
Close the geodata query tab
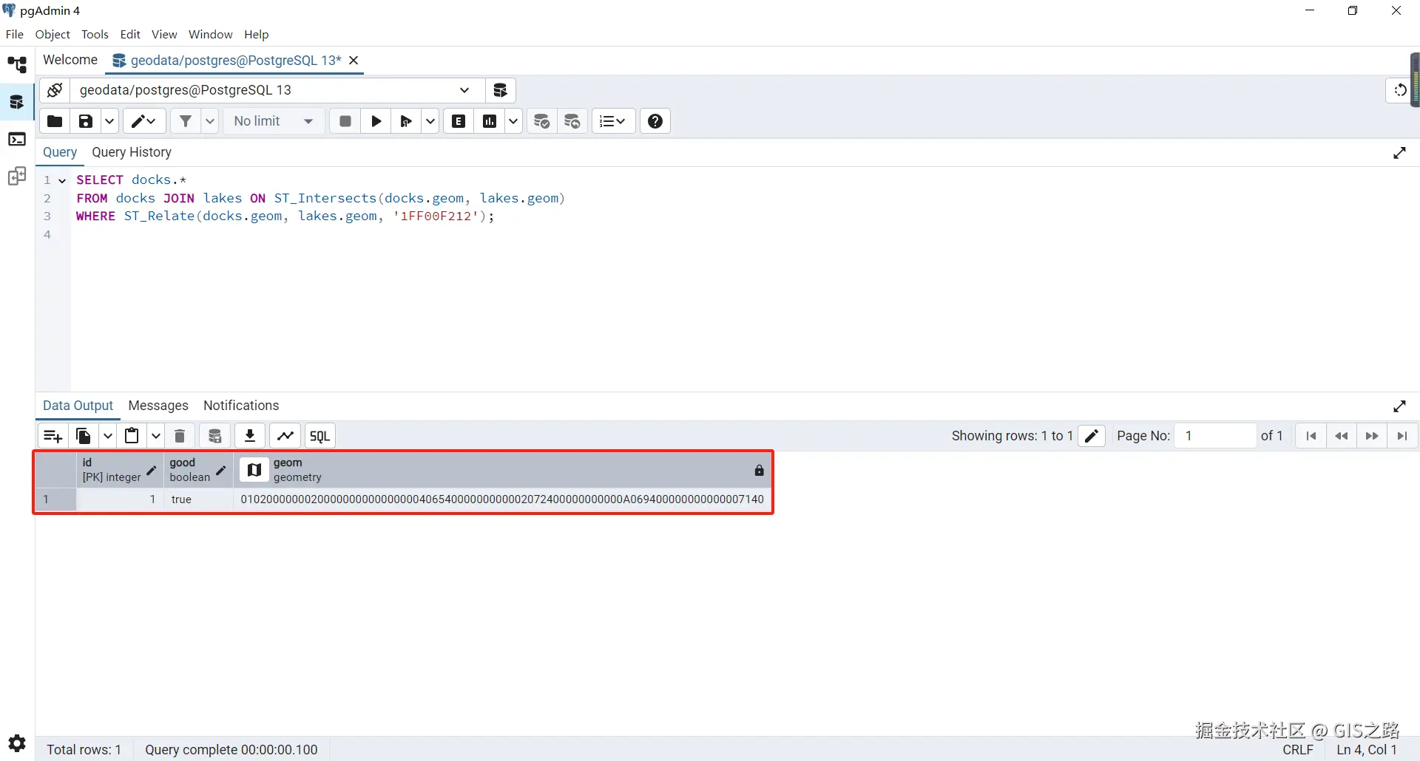tap(354, 61)
